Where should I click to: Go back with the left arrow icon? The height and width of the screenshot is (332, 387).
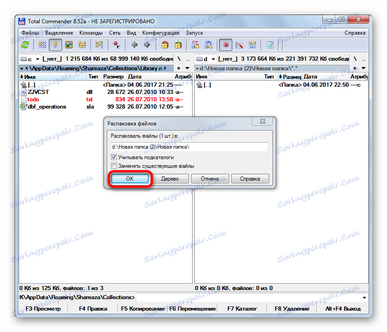click(x=134, y=45)
